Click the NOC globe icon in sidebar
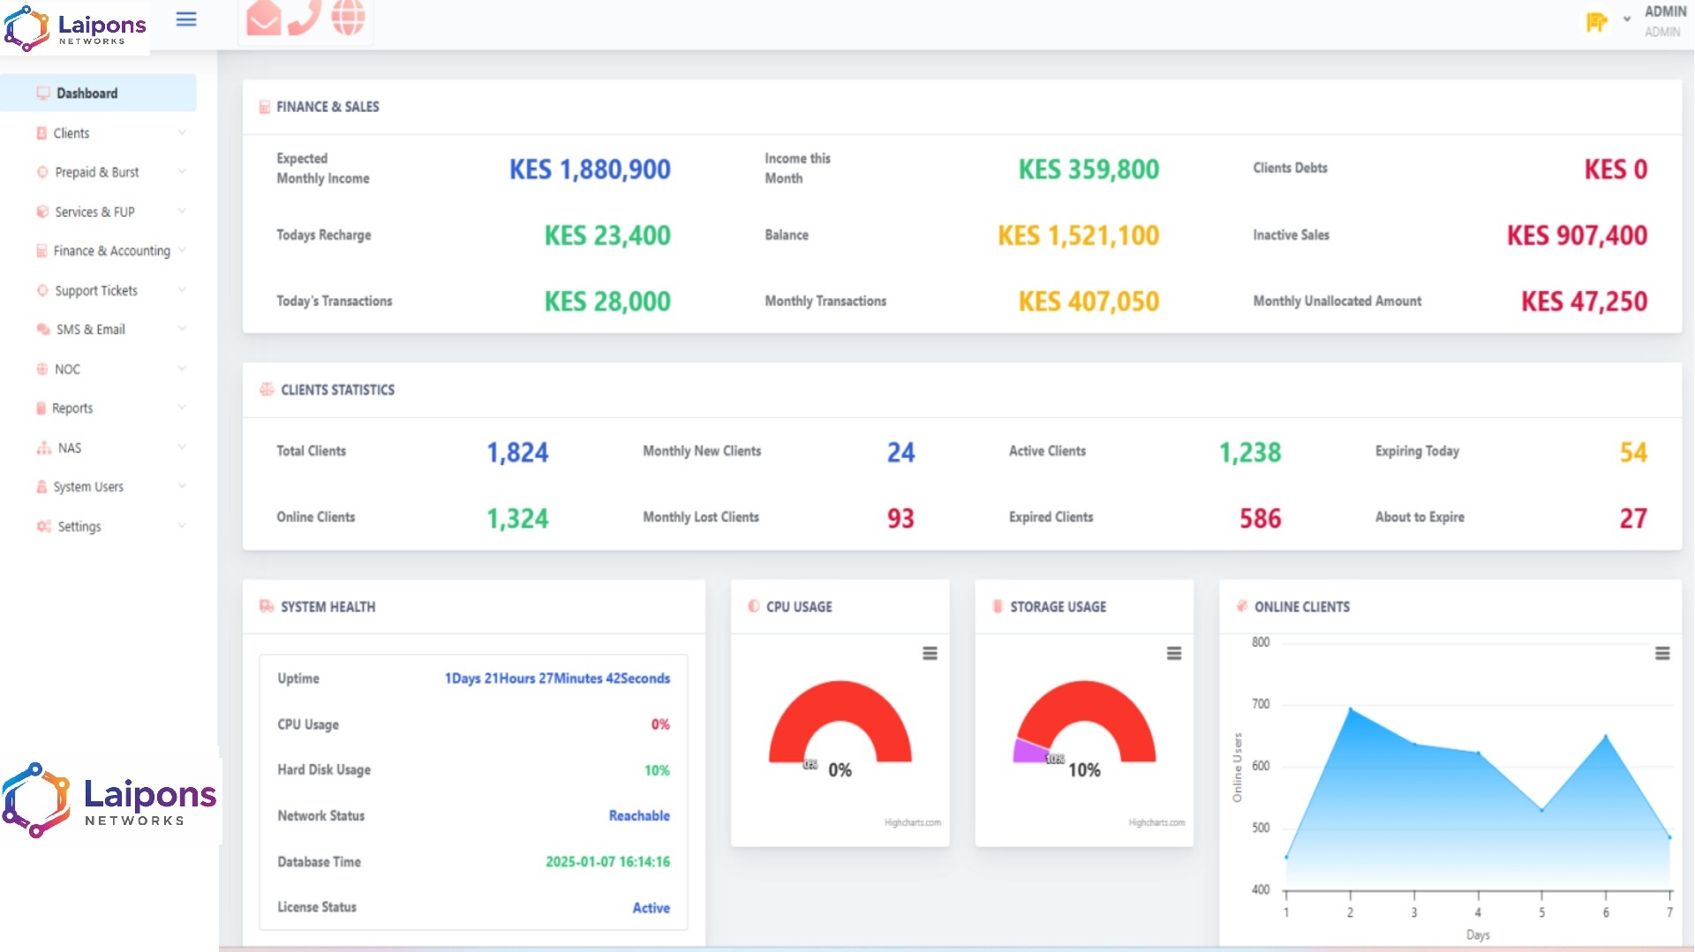The image size is (1695, 952). coord(42,369)
